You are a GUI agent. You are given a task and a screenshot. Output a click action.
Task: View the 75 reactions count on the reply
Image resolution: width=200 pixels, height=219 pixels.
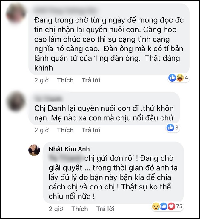tap(179, 206)
